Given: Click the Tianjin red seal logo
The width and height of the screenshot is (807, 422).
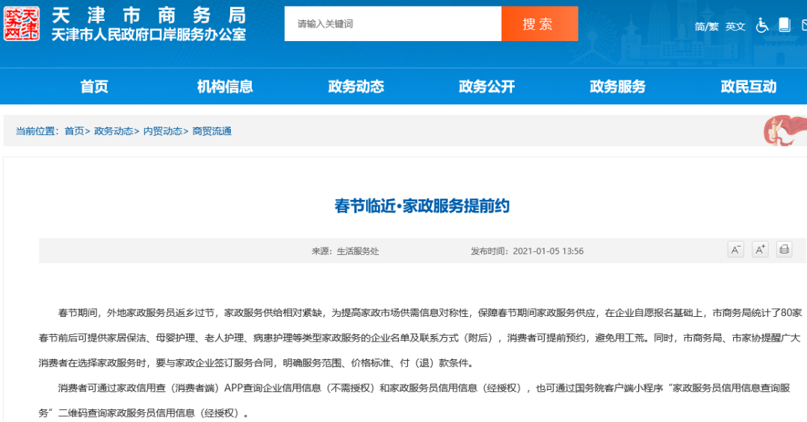Looking at the screenshot, I should point(21,24).
